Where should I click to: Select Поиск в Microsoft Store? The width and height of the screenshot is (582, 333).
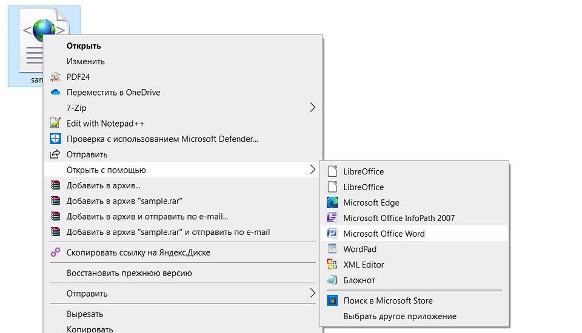point(414,301)
